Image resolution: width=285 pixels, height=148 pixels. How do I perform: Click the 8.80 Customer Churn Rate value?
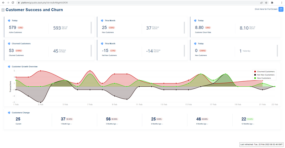click(x=199, y=27)
